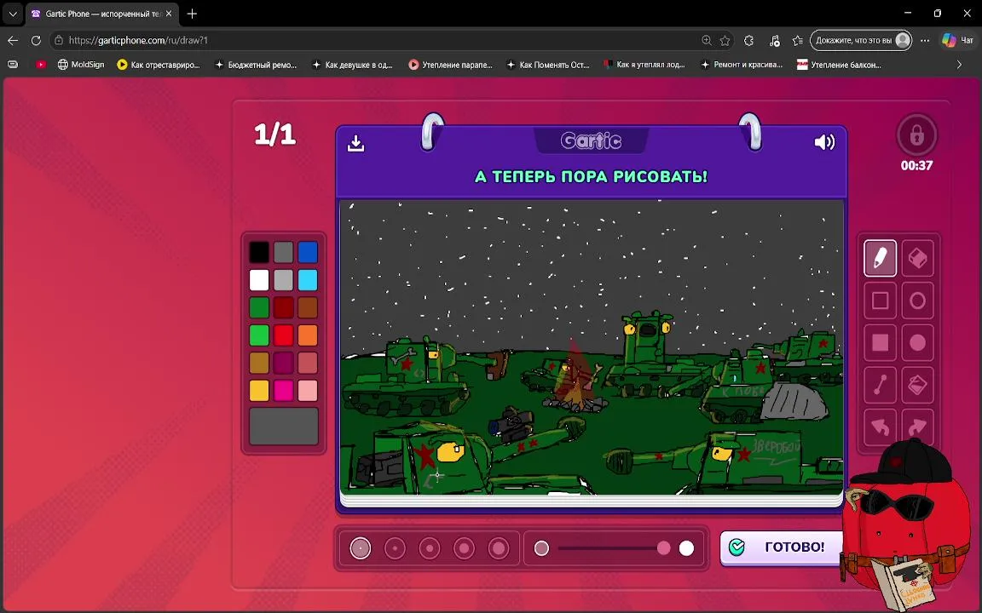
Task: Choose the smallest brush size
Action: 360,548
